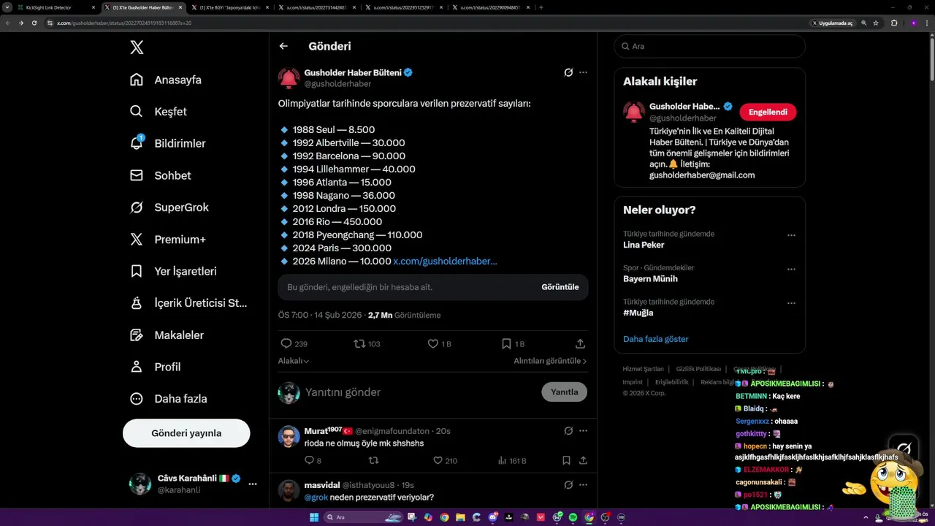
Task: Open Anasayfa in sidebar
Action: click(x=166, y=80)
